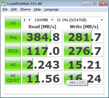
Task: Click the Read [MB/s] column header
Action: [42, 27]
